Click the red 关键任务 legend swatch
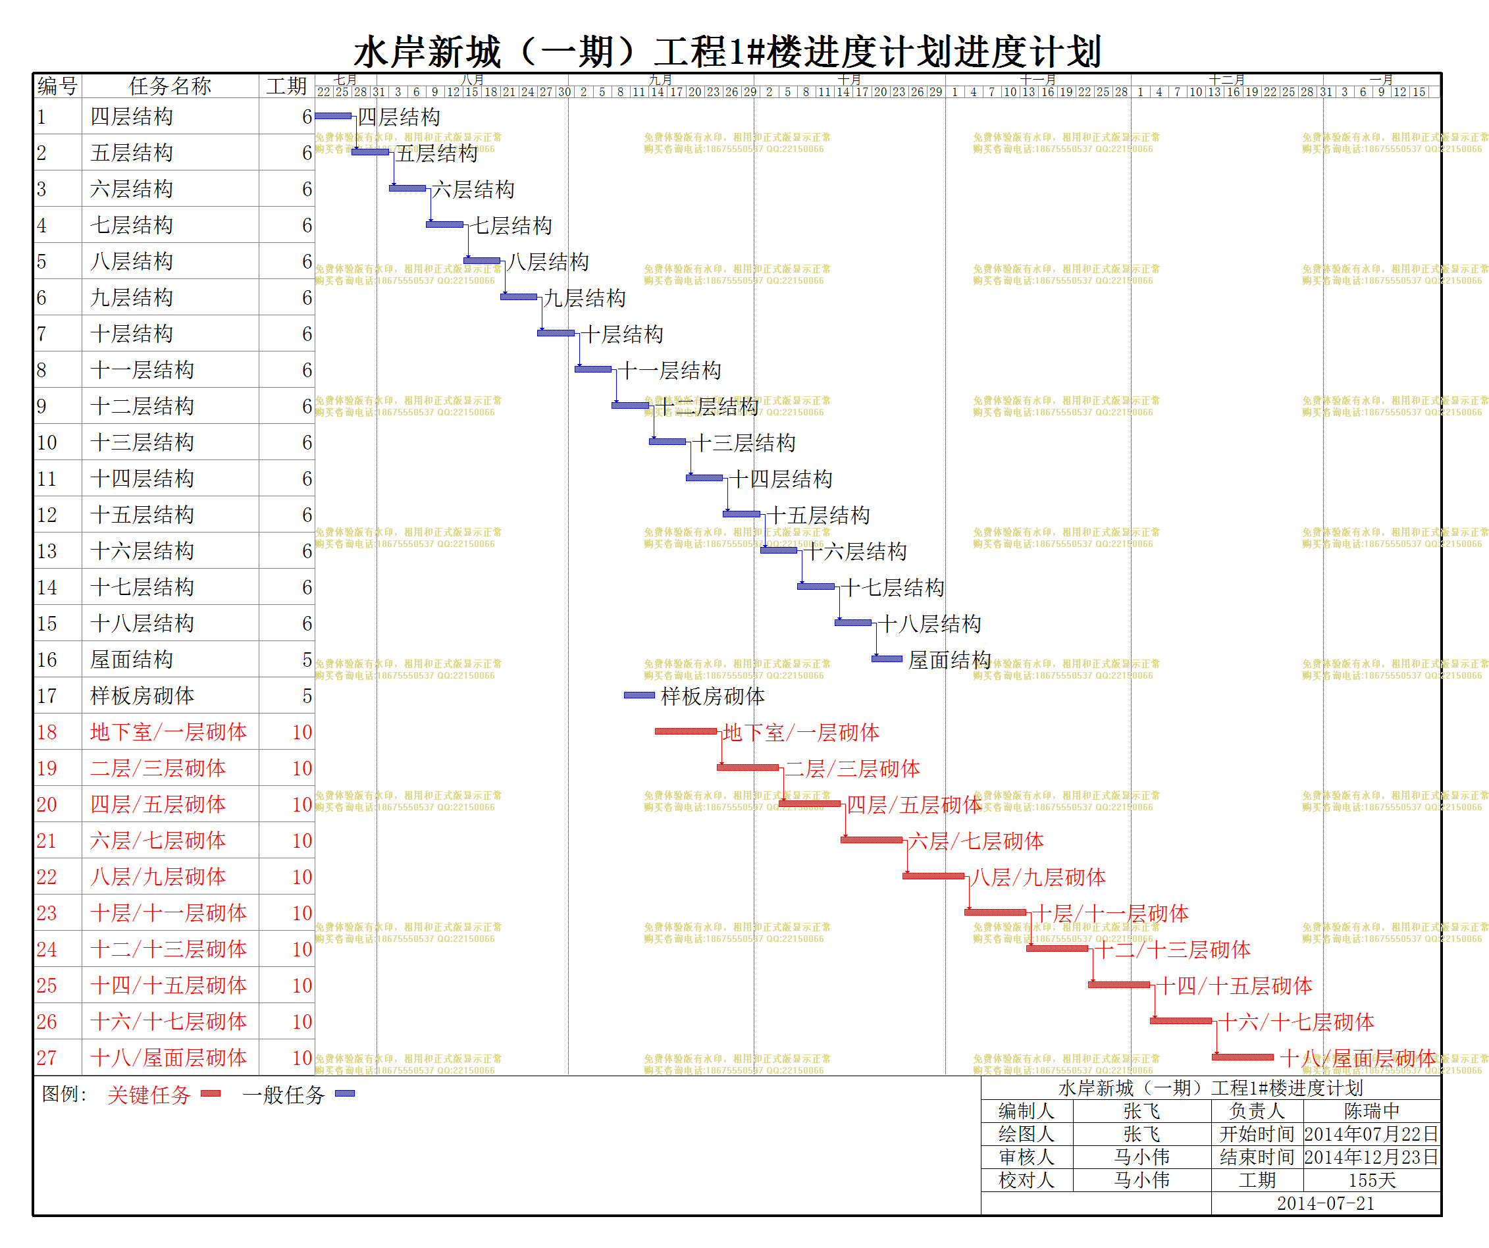The height and width of the screenshot is (1248, 1489). coord(211,1093)
